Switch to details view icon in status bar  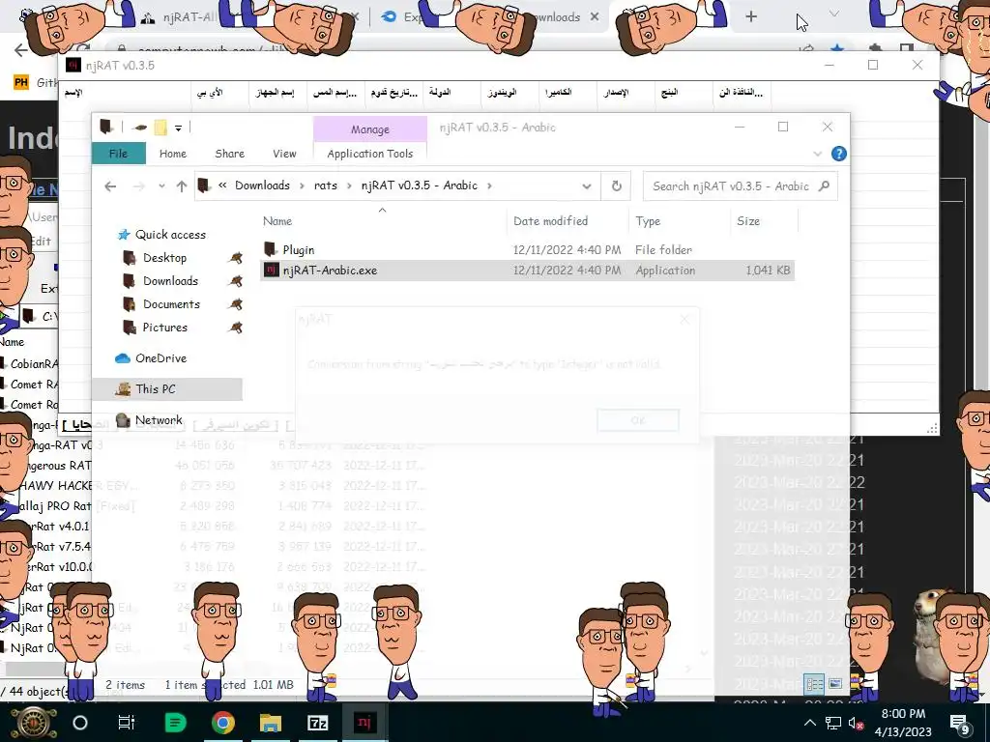[x=814, y=684]
